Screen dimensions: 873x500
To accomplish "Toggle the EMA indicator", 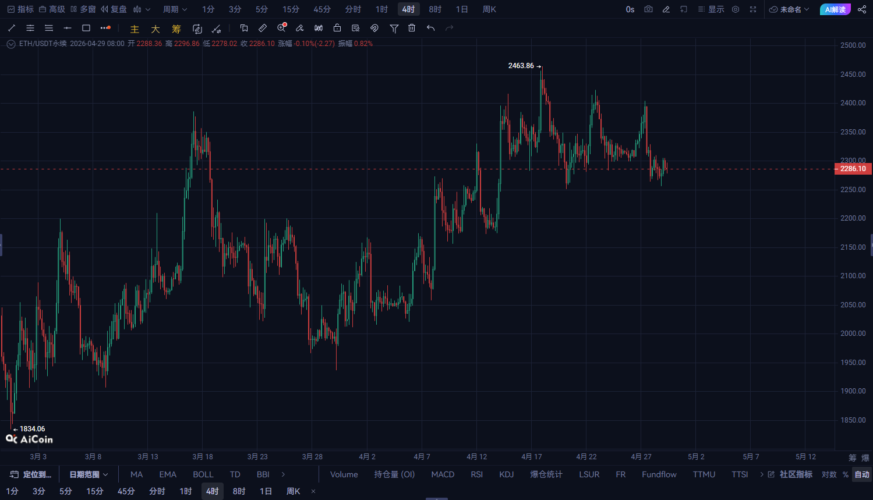I will pos(168,474).
